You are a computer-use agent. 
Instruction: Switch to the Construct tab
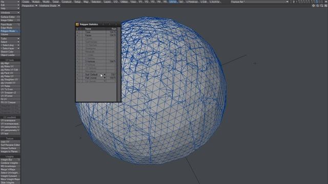click(67, 2)
